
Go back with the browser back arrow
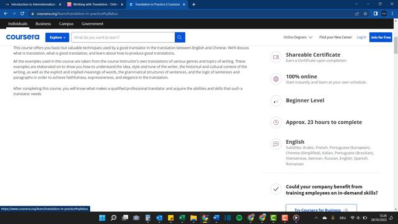pos(6,14)
